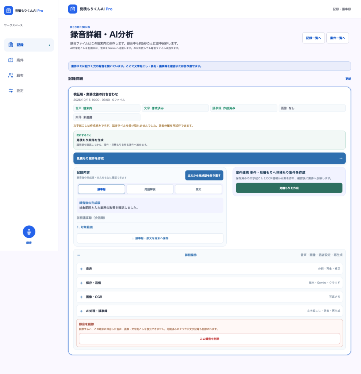Open 案件 icon in sidebar

[11, 60]
